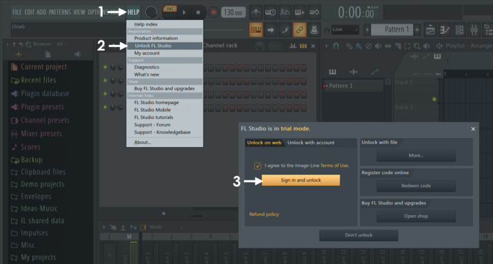Open the FILE menu

[17, 12]
